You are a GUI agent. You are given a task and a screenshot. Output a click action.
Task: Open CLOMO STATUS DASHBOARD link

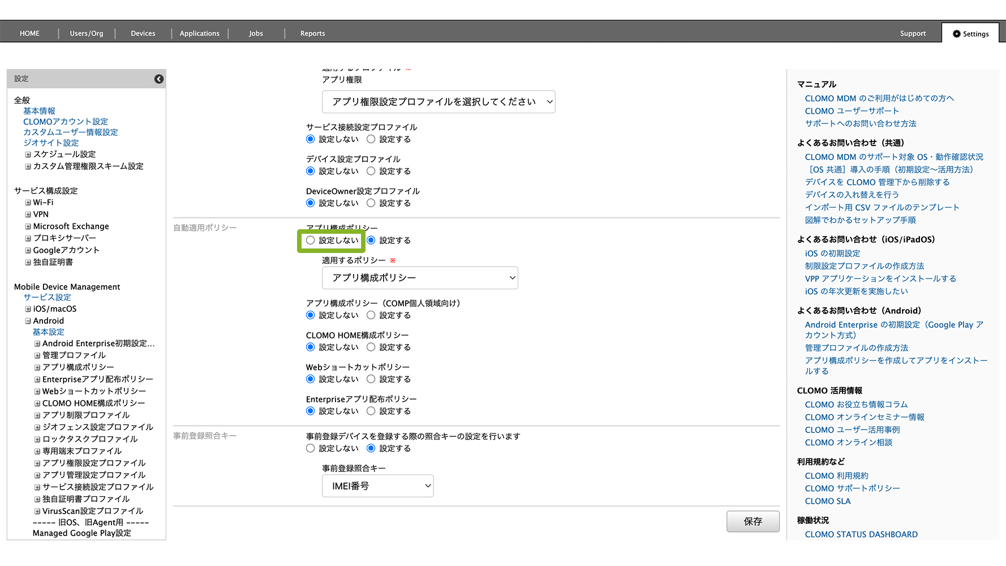861,534
